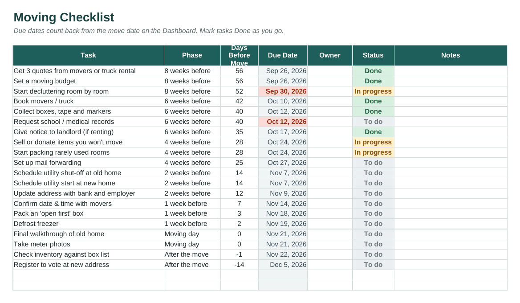Select the 'Defrost freezer' task cell

(88, 224)
